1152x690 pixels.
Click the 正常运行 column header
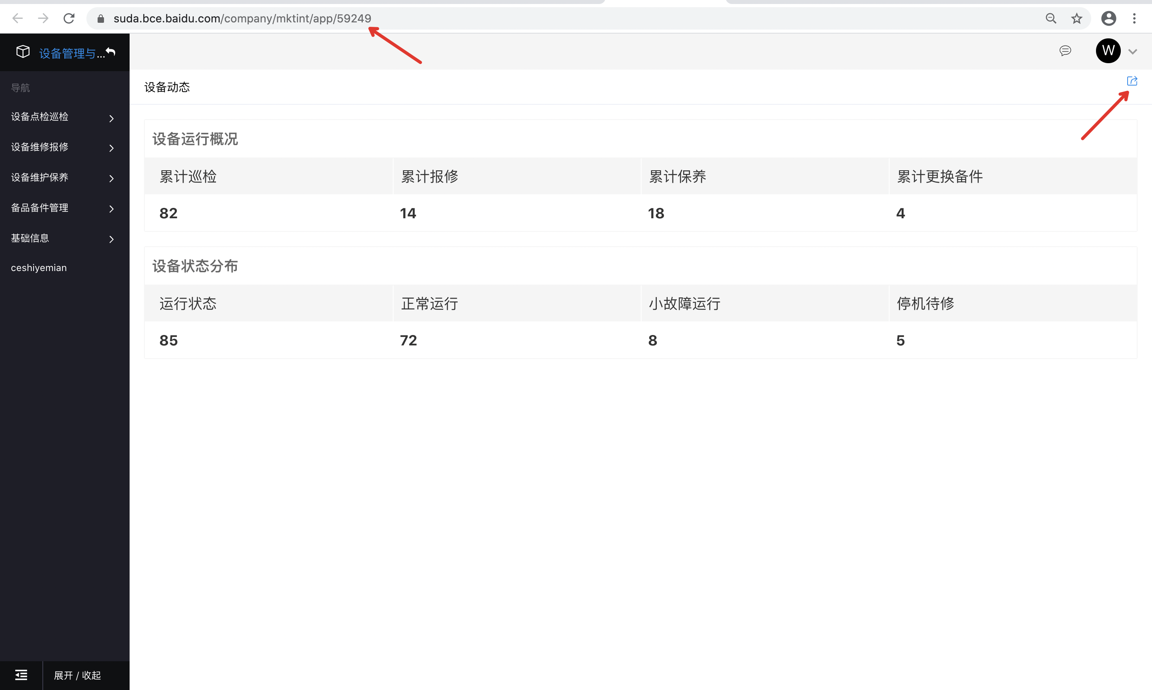pos(429,303)
